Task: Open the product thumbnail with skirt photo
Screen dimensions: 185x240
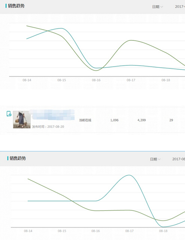Action: pyautogui.click(x=22, y=120)
